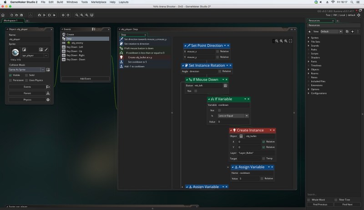
Task: Open the Physics settings gear icon
Action: coord(48,99)
